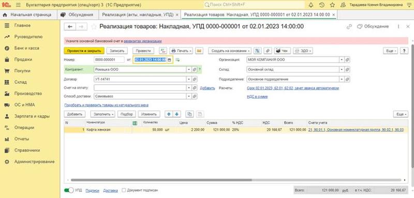Click Подбор button
This screenshot has width=414, height=198.
127,114
